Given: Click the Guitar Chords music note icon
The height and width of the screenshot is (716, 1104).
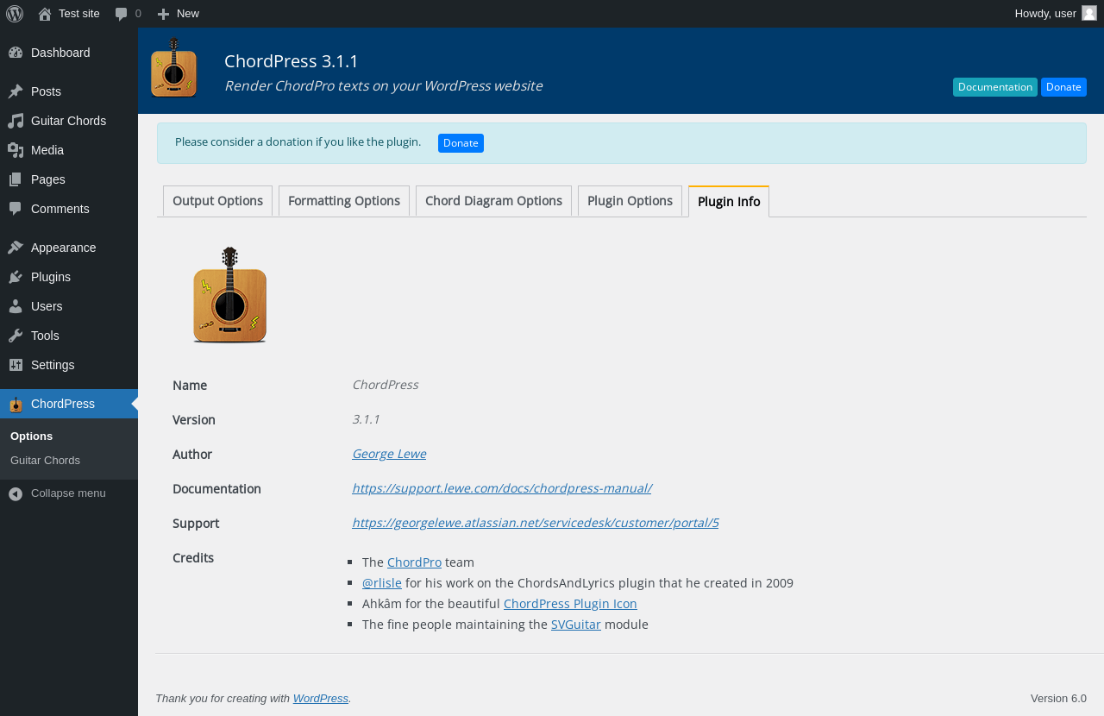Looking at the screenshot, I should [16, 121].
